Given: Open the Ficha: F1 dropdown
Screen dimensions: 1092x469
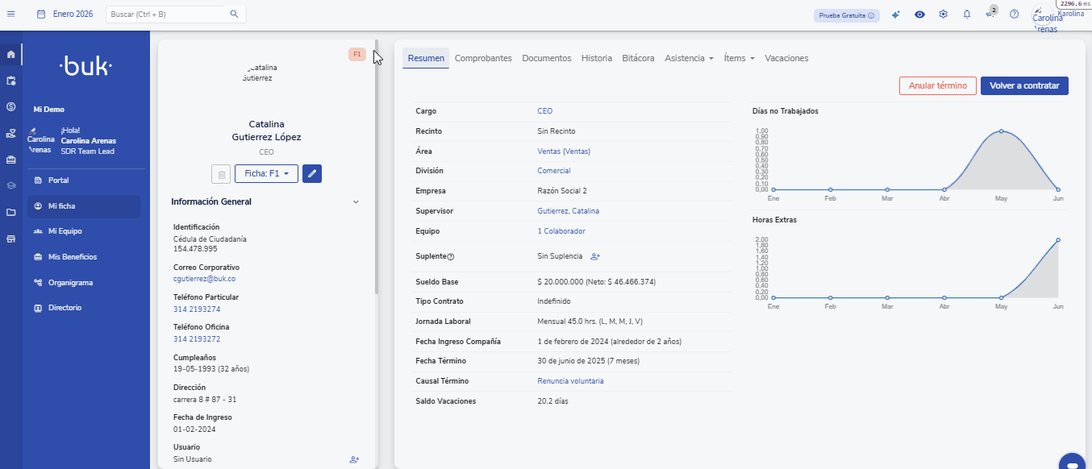Looking at the screenshot, I should click(266, 173).
